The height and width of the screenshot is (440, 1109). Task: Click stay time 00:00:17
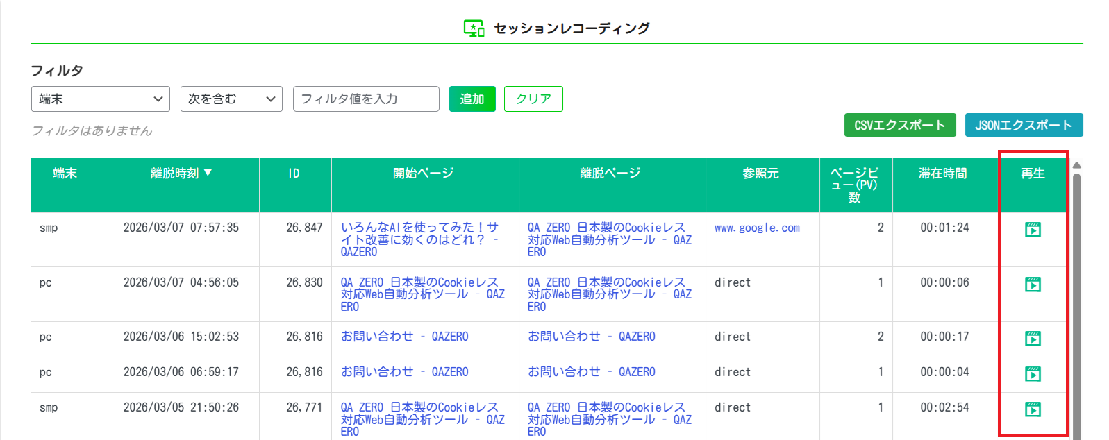point(944,337)
